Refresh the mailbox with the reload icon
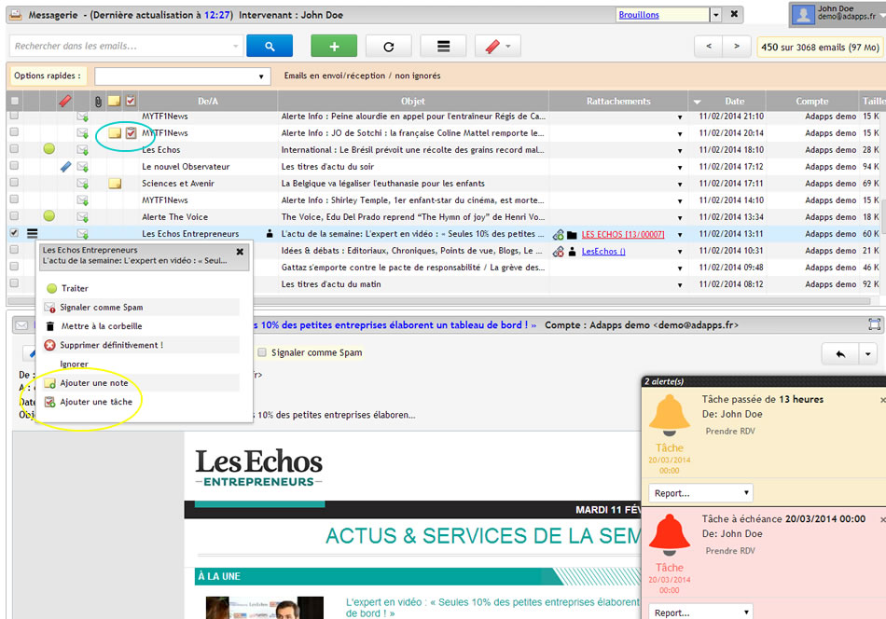 coord(389,47)
